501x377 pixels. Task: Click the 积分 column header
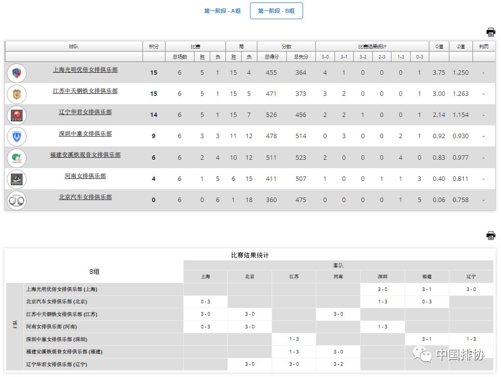click(x=154, y=46)
